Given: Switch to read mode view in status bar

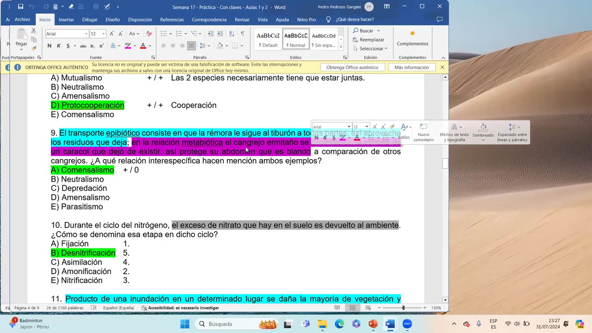Looking at the screenshot, I should click(x=337, y=308).
